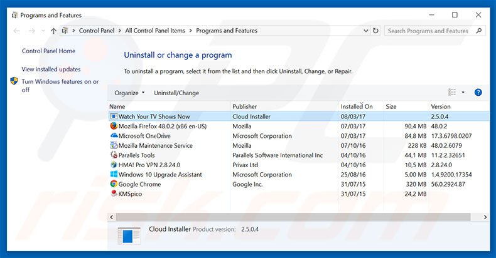Viewport: 496px width, 258px height.
Task: Click the Watch Your TV Shows Now icon
Action: (x=114, y=116)
